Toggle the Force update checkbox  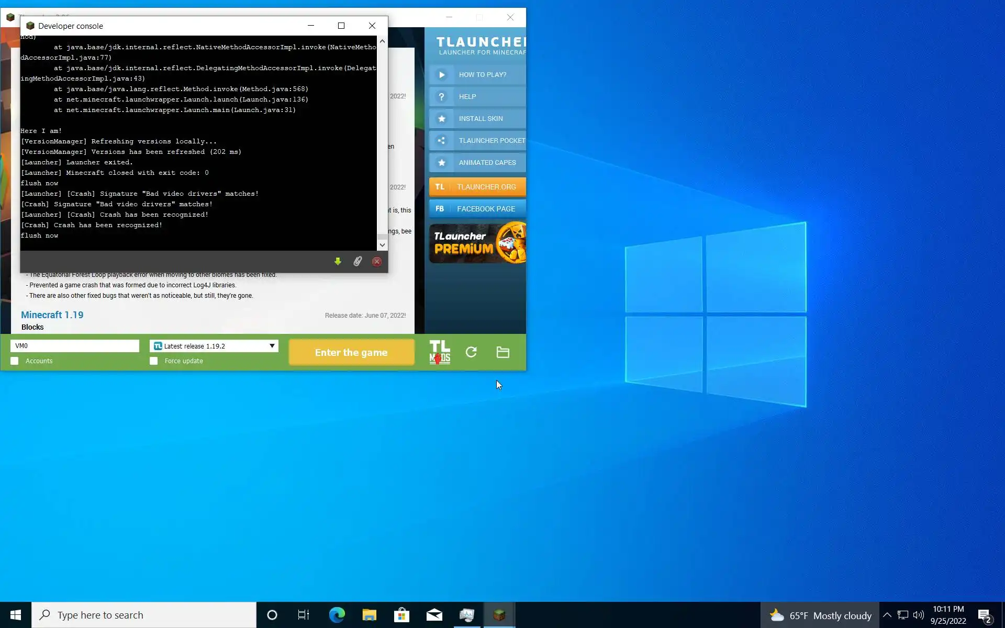[153, 361]
